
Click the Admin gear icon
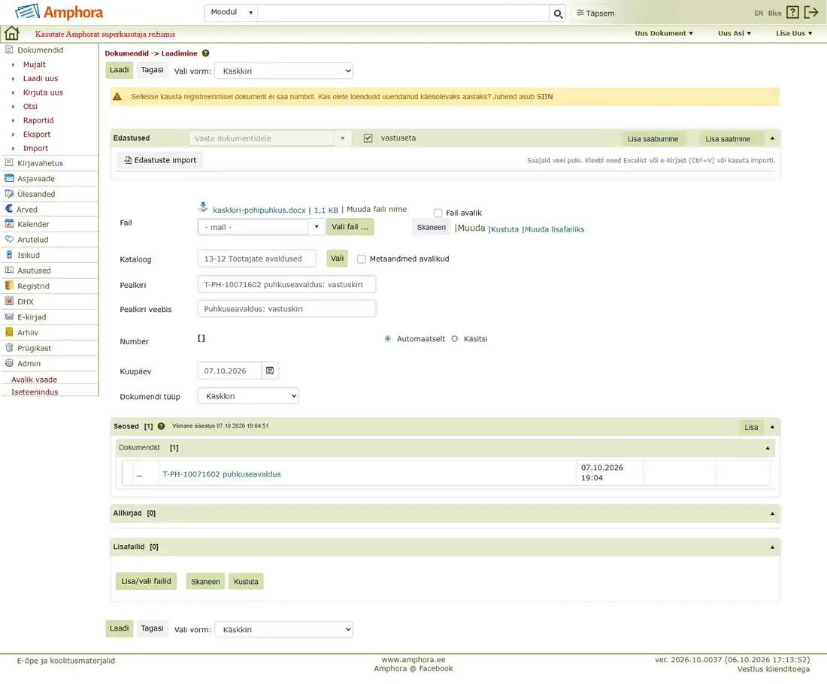tap(9, 363)
